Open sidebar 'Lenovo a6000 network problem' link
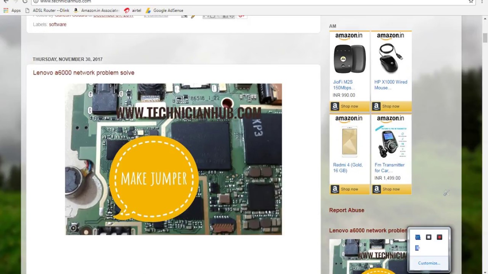This screenshot has width=488, height=274. point(368,230)
